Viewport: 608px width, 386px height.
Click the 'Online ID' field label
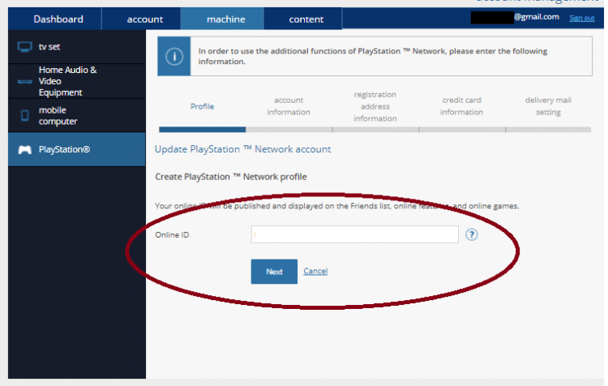tap(172, 234)
